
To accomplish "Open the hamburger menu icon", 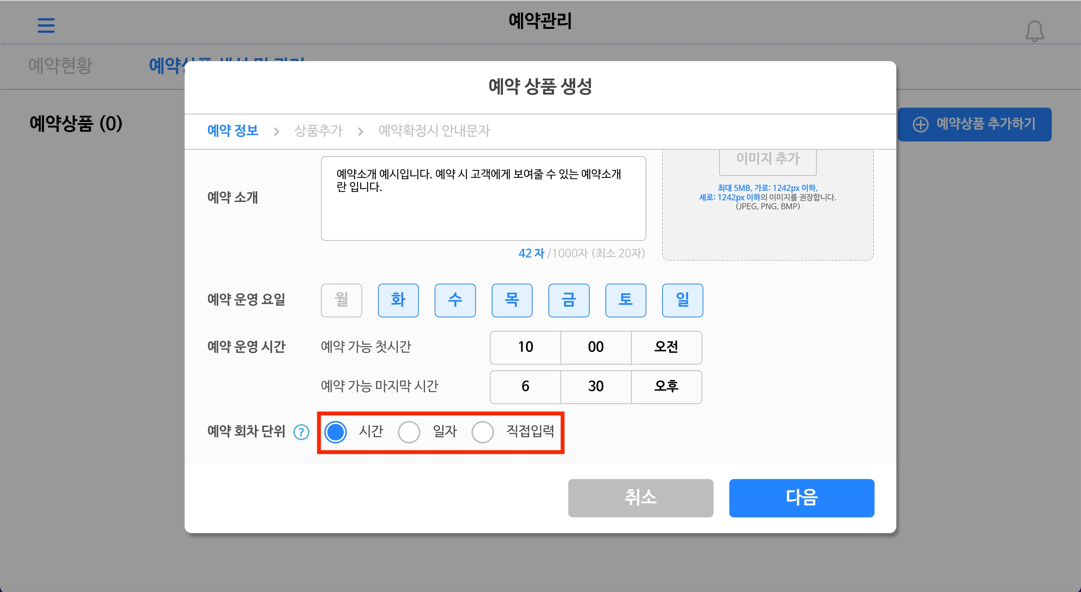I will (x=46, y=25).
